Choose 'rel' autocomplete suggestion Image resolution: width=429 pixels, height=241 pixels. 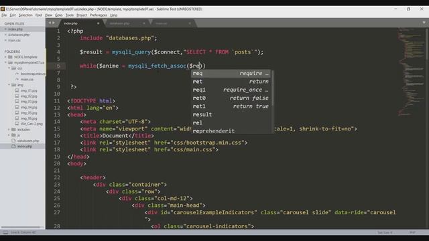pos(231,123)
